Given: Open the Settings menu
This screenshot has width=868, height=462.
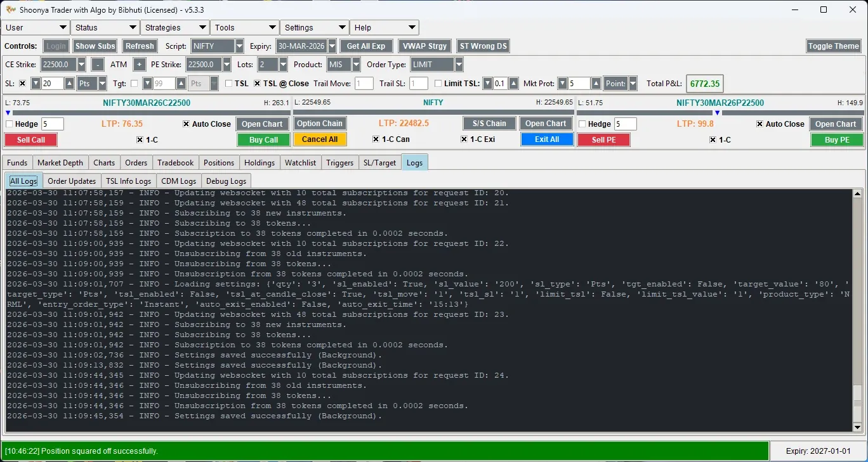Looking at the screenshot, I should coord(315,28).
